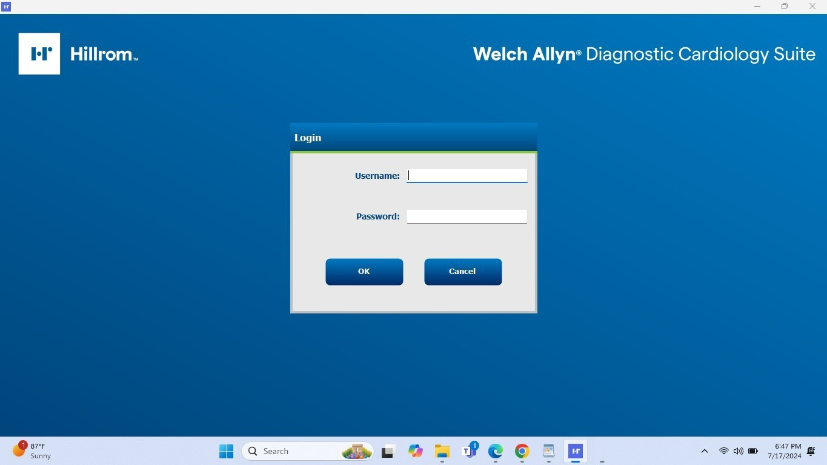
Task: Open the volume speaker icon
Action: click(738, 451)
